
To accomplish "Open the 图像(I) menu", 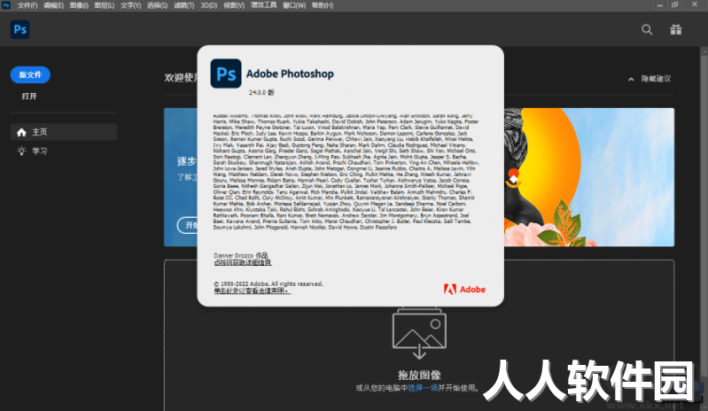I will [79, 5].
